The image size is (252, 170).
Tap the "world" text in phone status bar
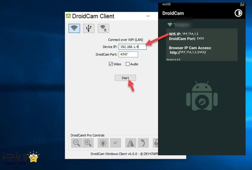(166, 4)
